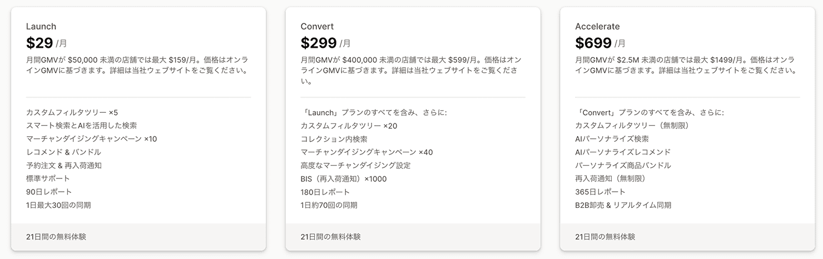823x259 pixels.
Task: Click the 予約注文 & 再入荷通知 feature
Action: click(x=63, y=165)
